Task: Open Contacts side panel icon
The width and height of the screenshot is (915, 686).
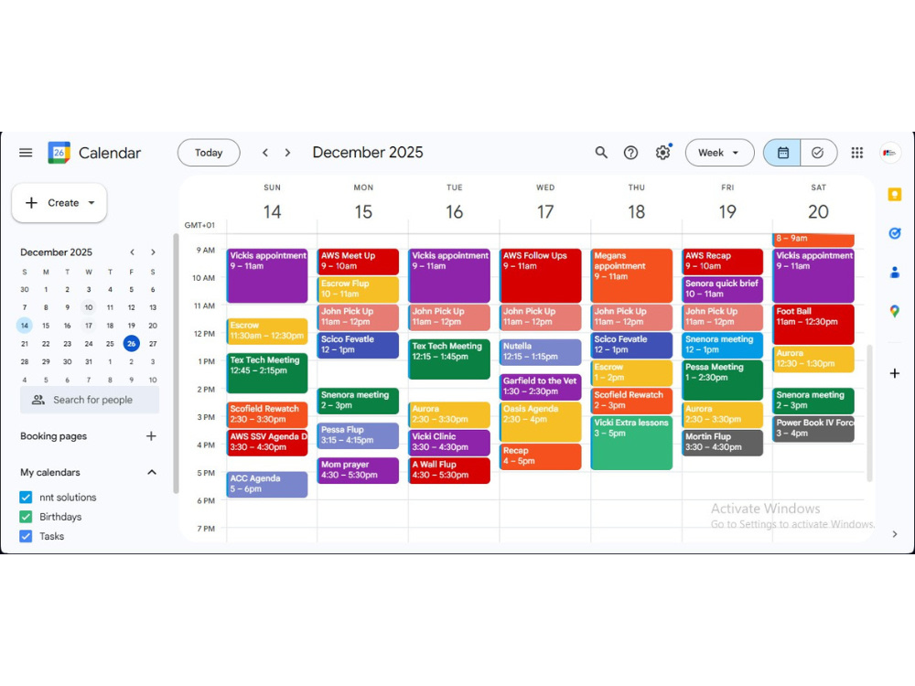Action: (x=894, y=273)
